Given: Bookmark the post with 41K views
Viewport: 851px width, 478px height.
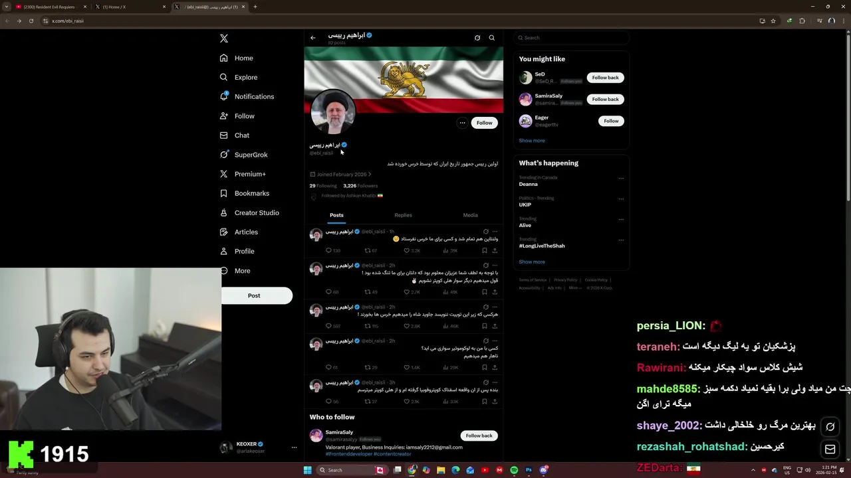Looking at the screenshot, I should coord(485,292).
